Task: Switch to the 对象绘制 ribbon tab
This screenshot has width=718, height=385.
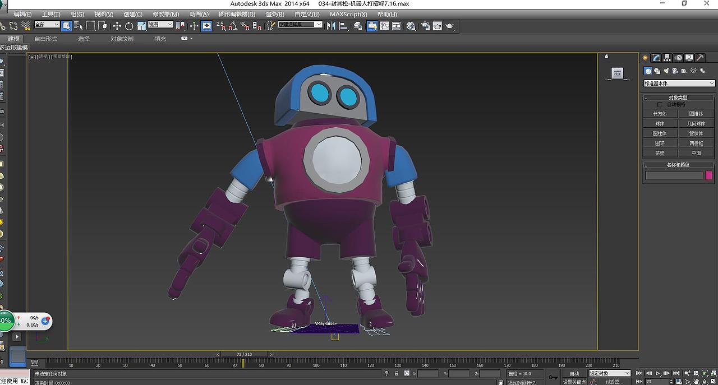Action: click(122, 39)
